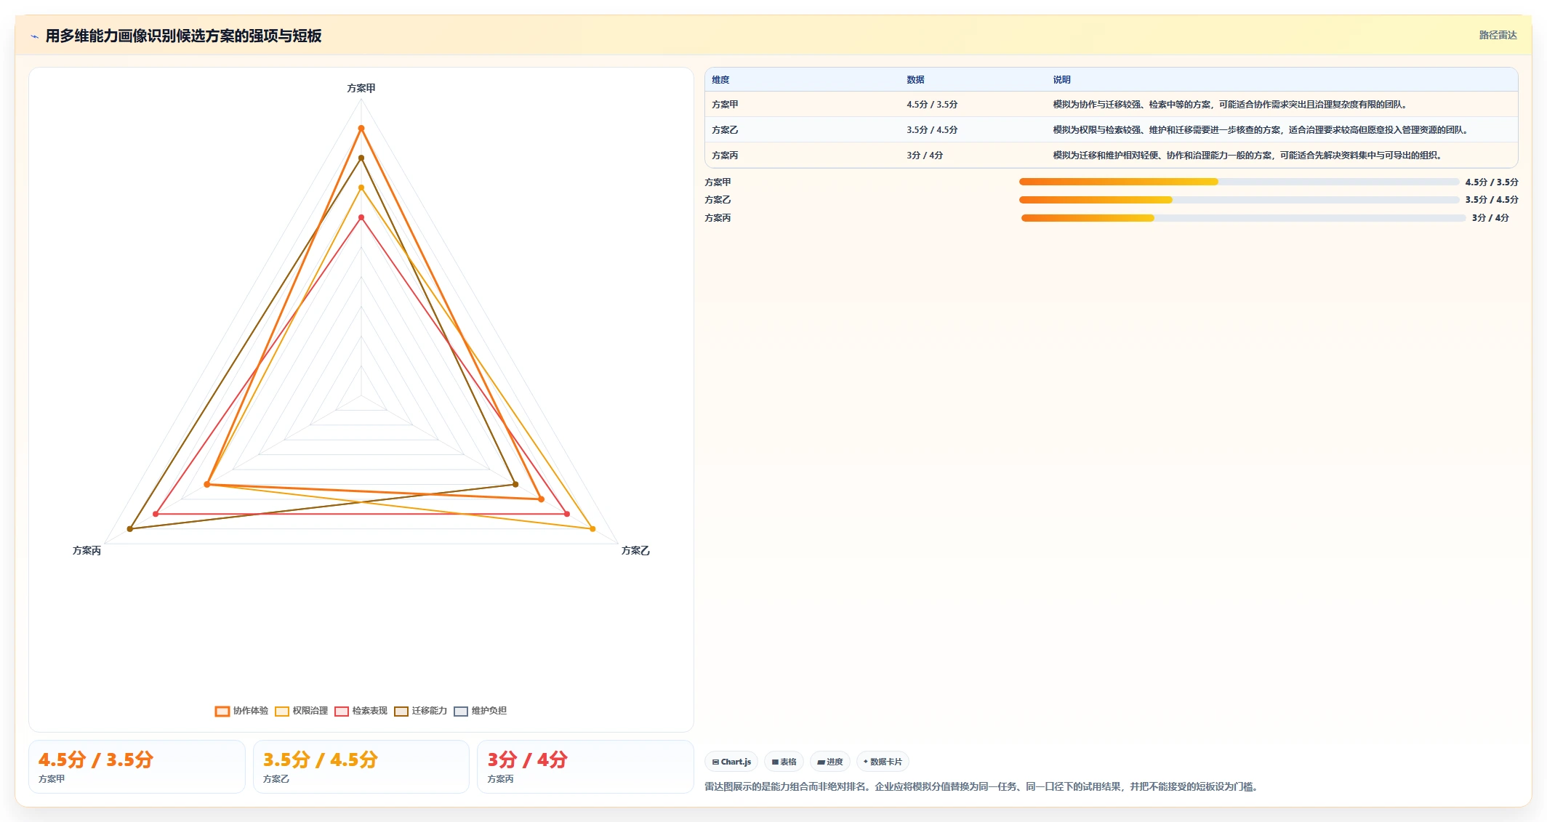Click the progress list label 方案甲
This screenshot has width=1547, height=822.
pyautogui.click(x=718, y=182)
